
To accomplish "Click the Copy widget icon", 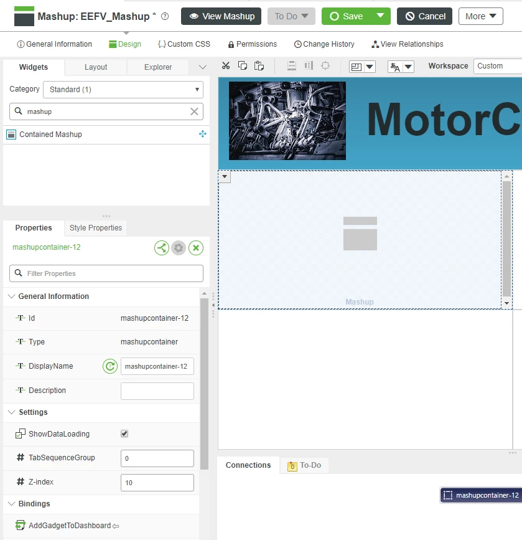I will [243, 65].
